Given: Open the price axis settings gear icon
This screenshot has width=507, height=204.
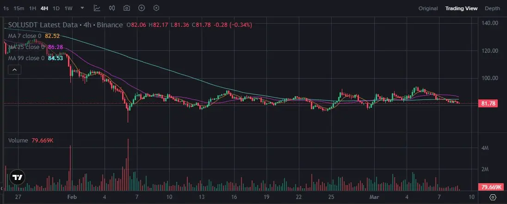Looking at the screenshot, I should tap(493, 197).
